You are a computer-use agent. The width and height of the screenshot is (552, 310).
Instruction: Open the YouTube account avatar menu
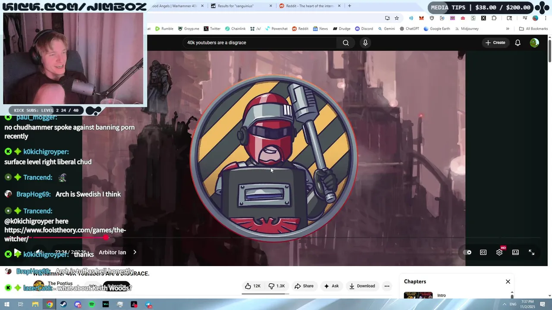pyautogui.click(x=534, y=43)
